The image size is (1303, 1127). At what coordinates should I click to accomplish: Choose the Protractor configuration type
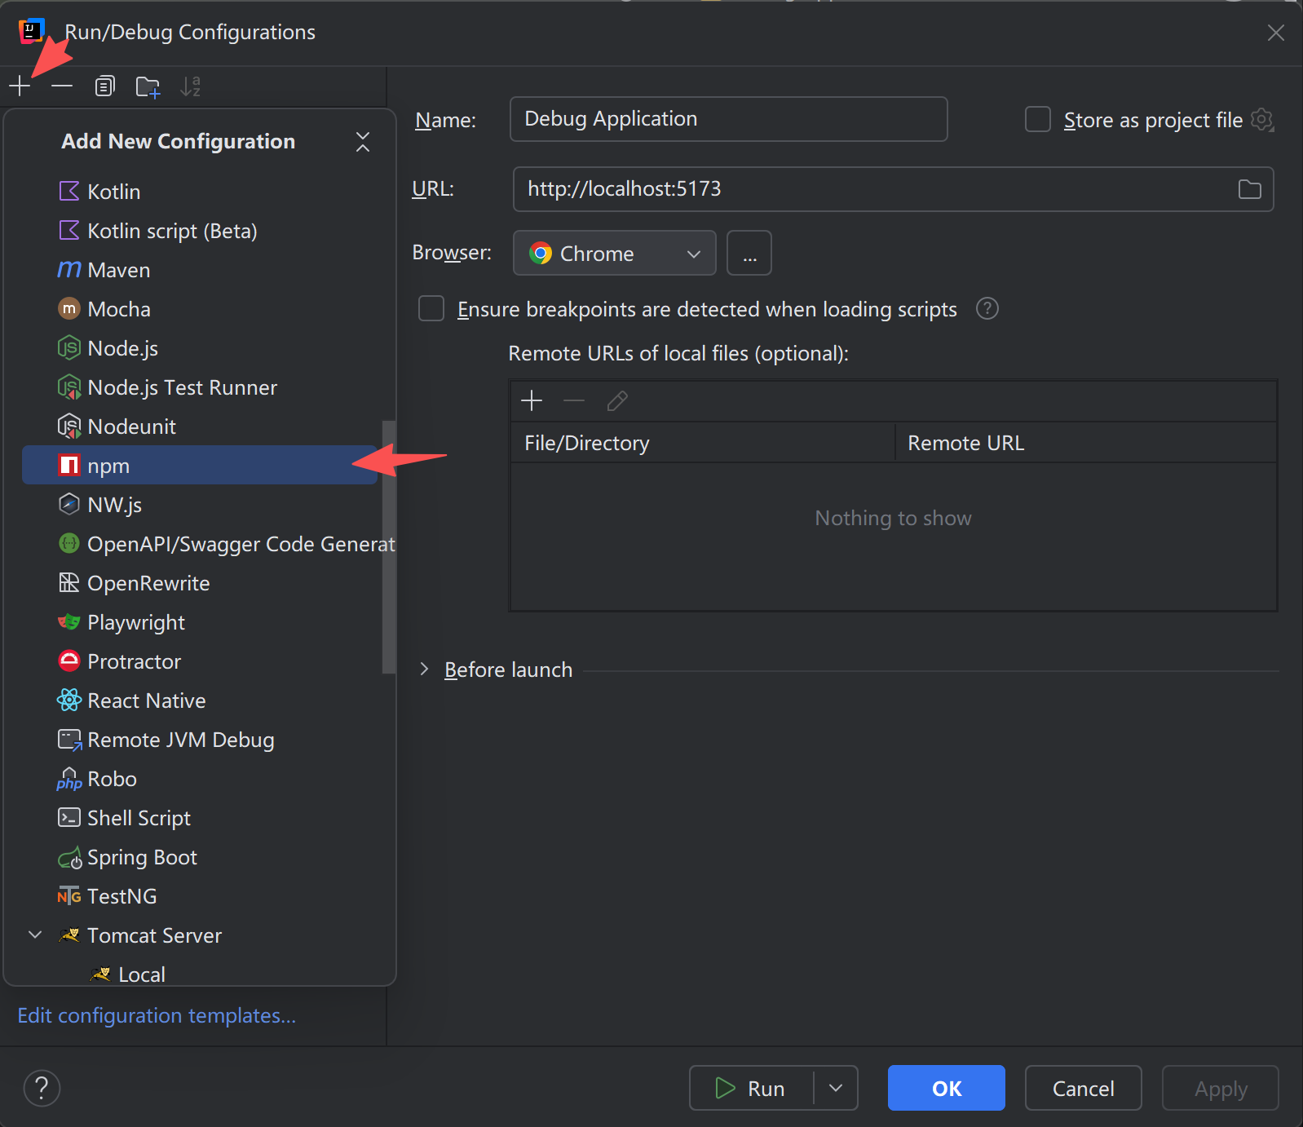pyautogui.click(x=200, y=661)
